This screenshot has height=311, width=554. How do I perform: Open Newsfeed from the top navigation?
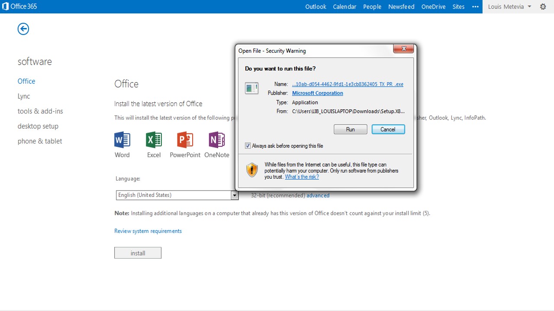pyautogui.click(x=401, y=6)
